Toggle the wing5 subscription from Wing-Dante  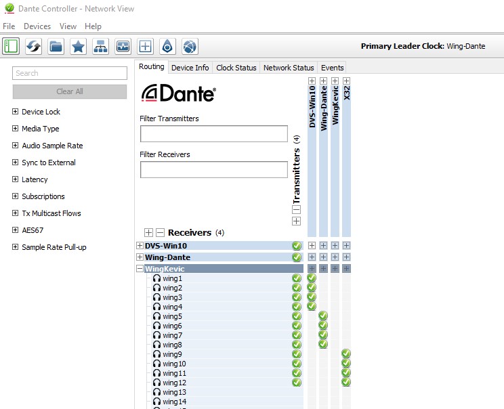[323, 316]
